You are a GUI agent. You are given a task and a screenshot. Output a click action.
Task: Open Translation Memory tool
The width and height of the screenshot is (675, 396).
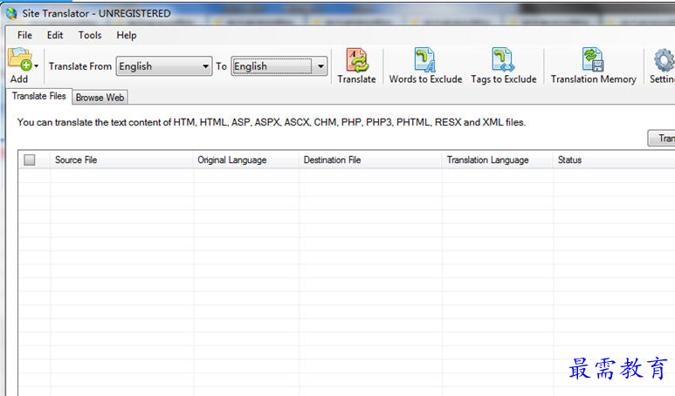coord(593,65)
